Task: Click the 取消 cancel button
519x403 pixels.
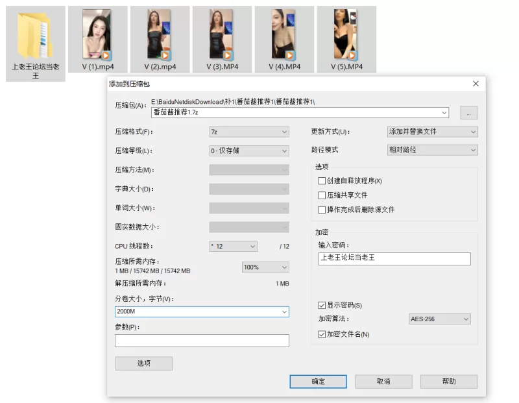Action: pyautogui.click(x=383, y=382)
